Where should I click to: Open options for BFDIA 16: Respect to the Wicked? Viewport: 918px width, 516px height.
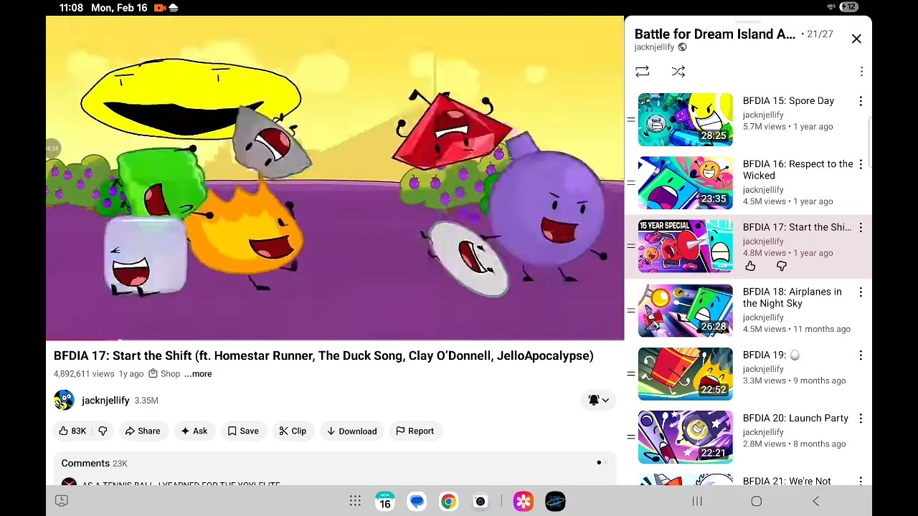[861, 164]
